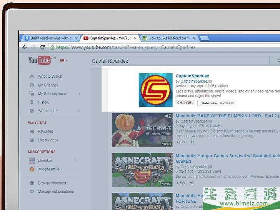This screenshot has height=210, width=280.
Task: Click the '2 days ago • 179,194 views' text
Action: pyautogui.click(x=198, y=126)
